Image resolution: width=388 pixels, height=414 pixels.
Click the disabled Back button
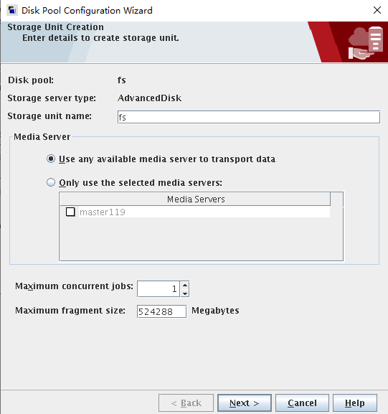186,403
